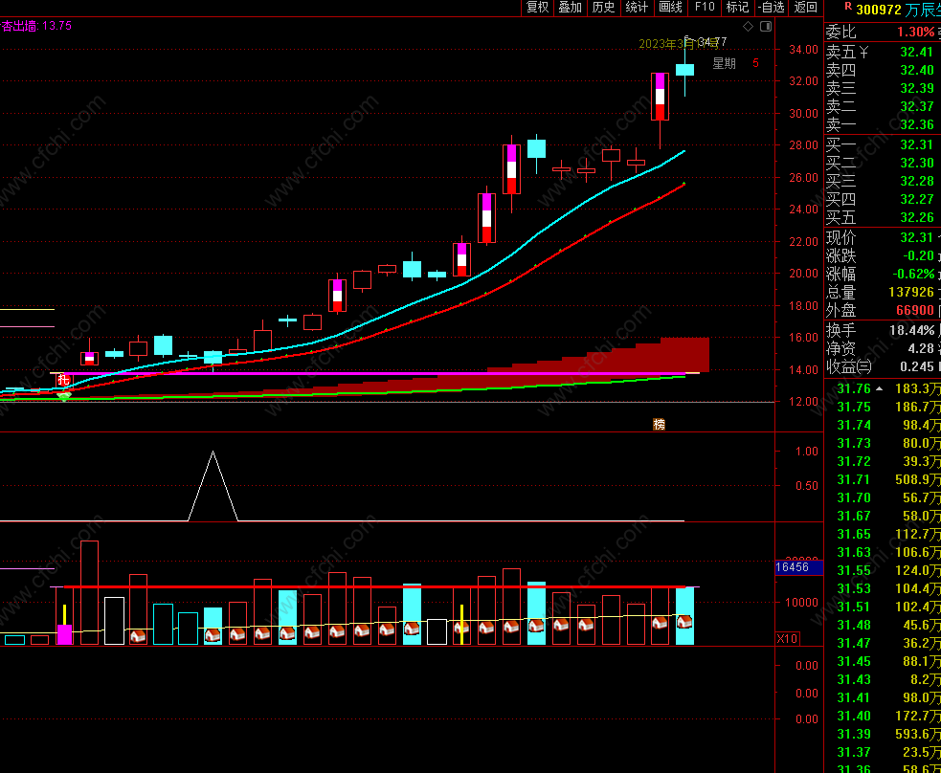The width and height of the screenshot is (941, 773).
Task: Select the 买四 32.27 bid row
Action: point(883,199)
